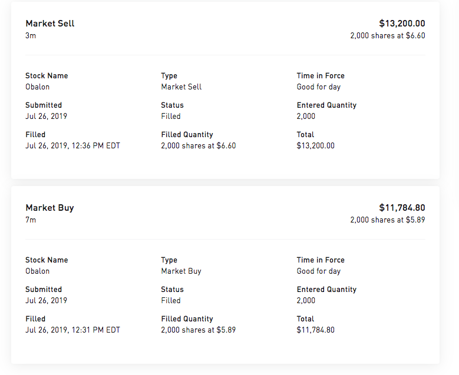Click the Market Sell value under Type
The image size is (459, 375).
pos(181,87)
